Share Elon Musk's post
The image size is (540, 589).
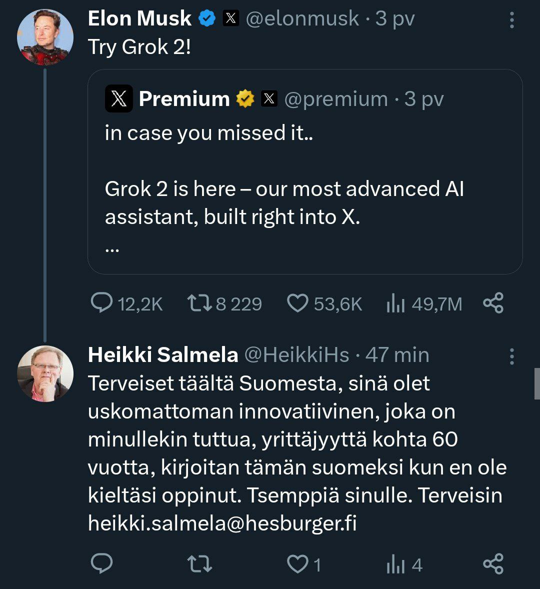pyautogui.click(x=493, y=303)
